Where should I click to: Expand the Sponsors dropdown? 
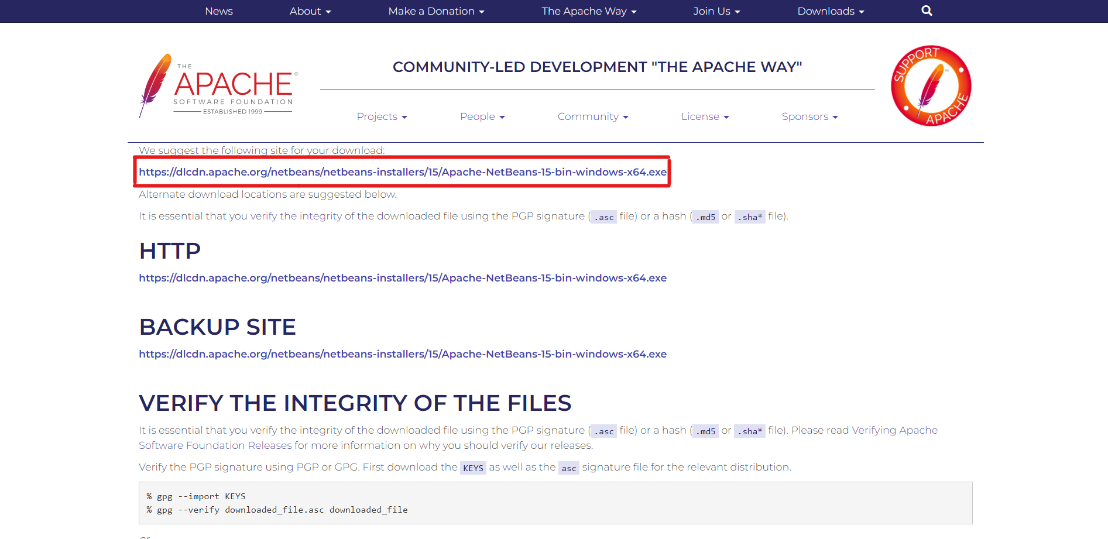(x=809, y=116)
